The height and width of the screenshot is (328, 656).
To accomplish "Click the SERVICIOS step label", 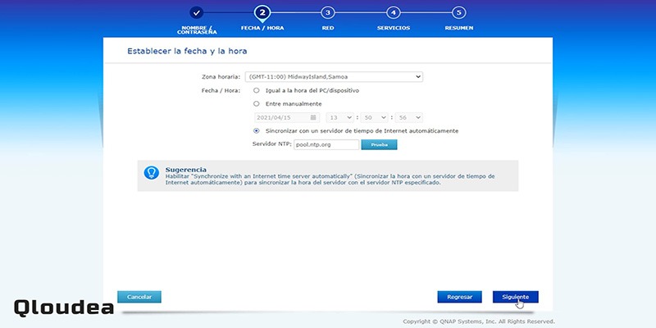I will (x=394, y=28).
